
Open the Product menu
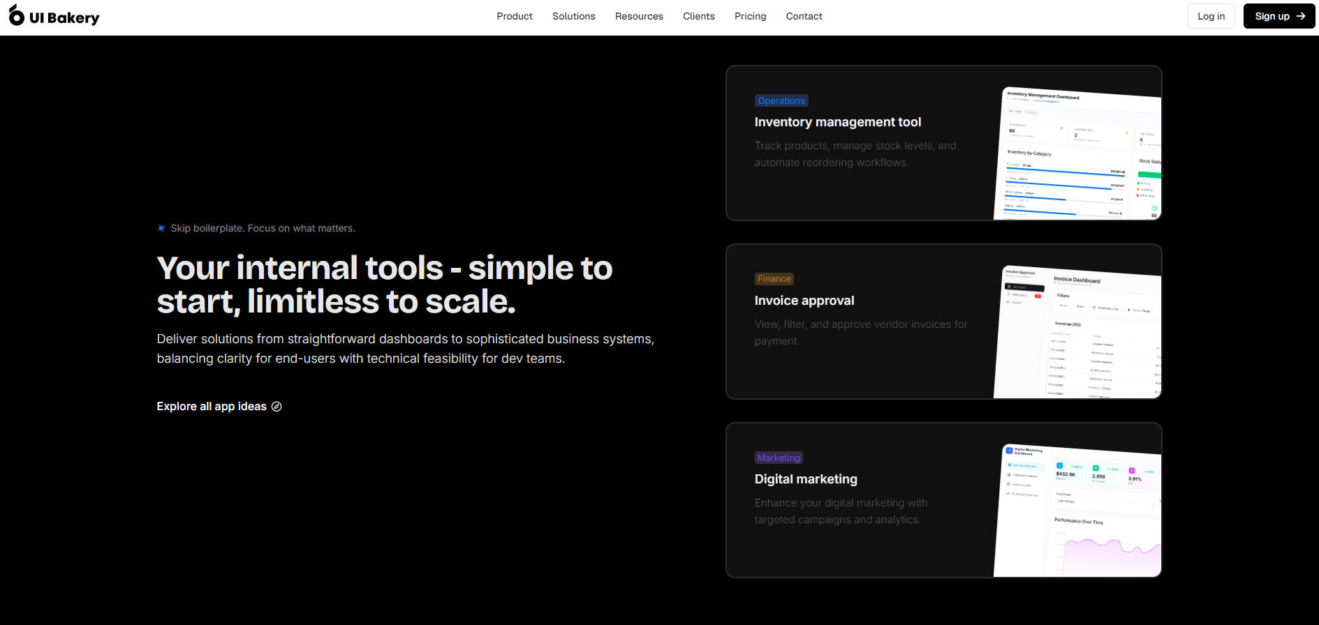click(514, 16)
